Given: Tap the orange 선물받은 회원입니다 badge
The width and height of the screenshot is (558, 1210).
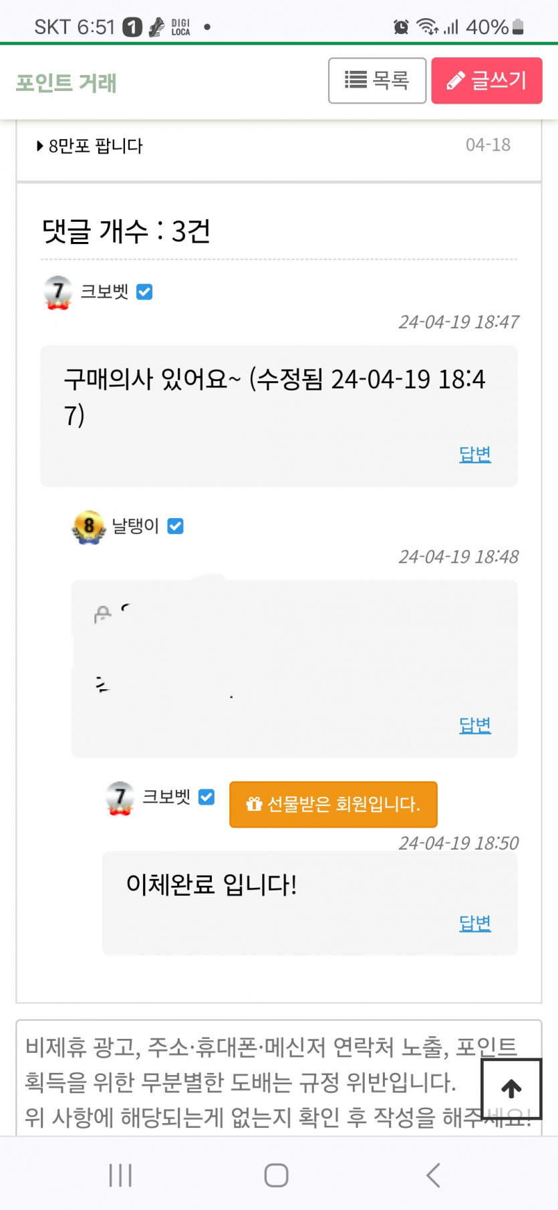Looking at the screenshot, I should [x=333, y=804].
